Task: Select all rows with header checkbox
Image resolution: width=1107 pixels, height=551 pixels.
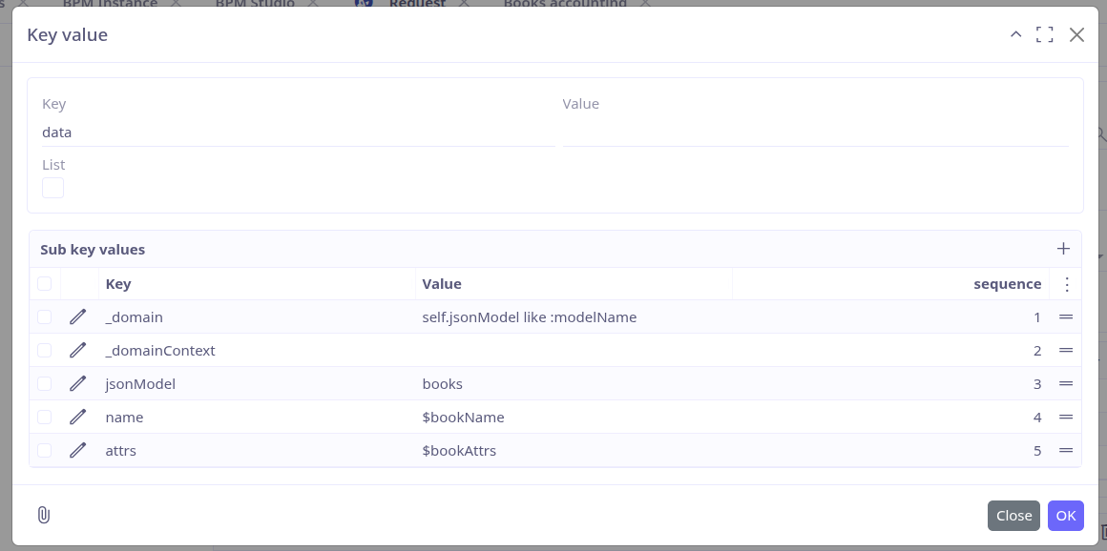Action: click(45, 283)
